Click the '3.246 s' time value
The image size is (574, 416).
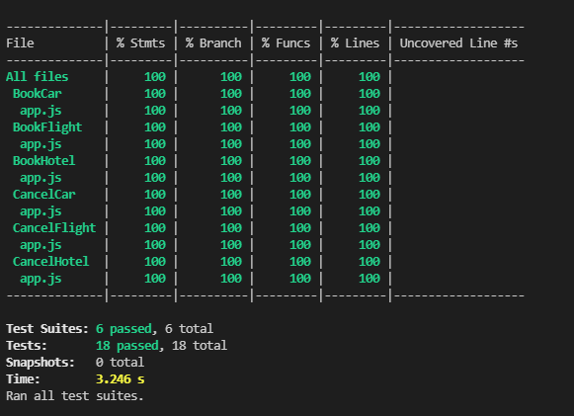(x=121, y=379)
